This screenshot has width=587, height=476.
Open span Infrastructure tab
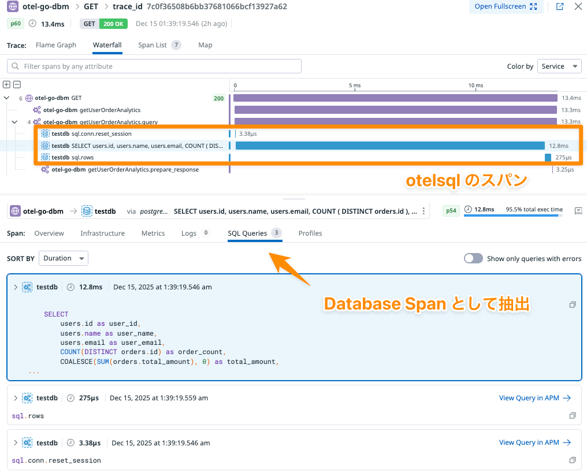103,233
